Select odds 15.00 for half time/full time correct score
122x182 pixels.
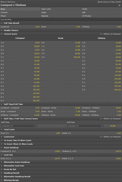click(x=112, y=126)
